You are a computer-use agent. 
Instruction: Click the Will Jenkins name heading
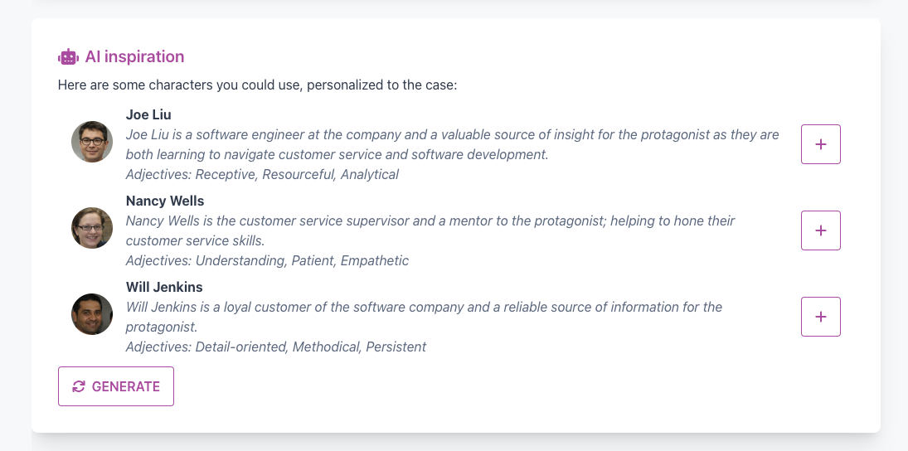point(164,287)
